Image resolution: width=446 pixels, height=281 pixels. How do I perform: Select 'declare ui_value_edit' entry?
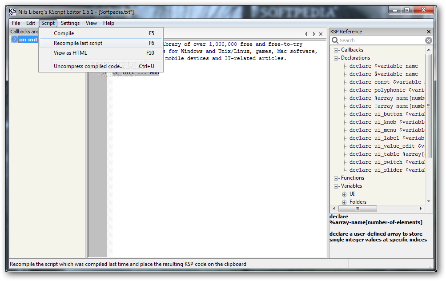(x=387, y=146)
